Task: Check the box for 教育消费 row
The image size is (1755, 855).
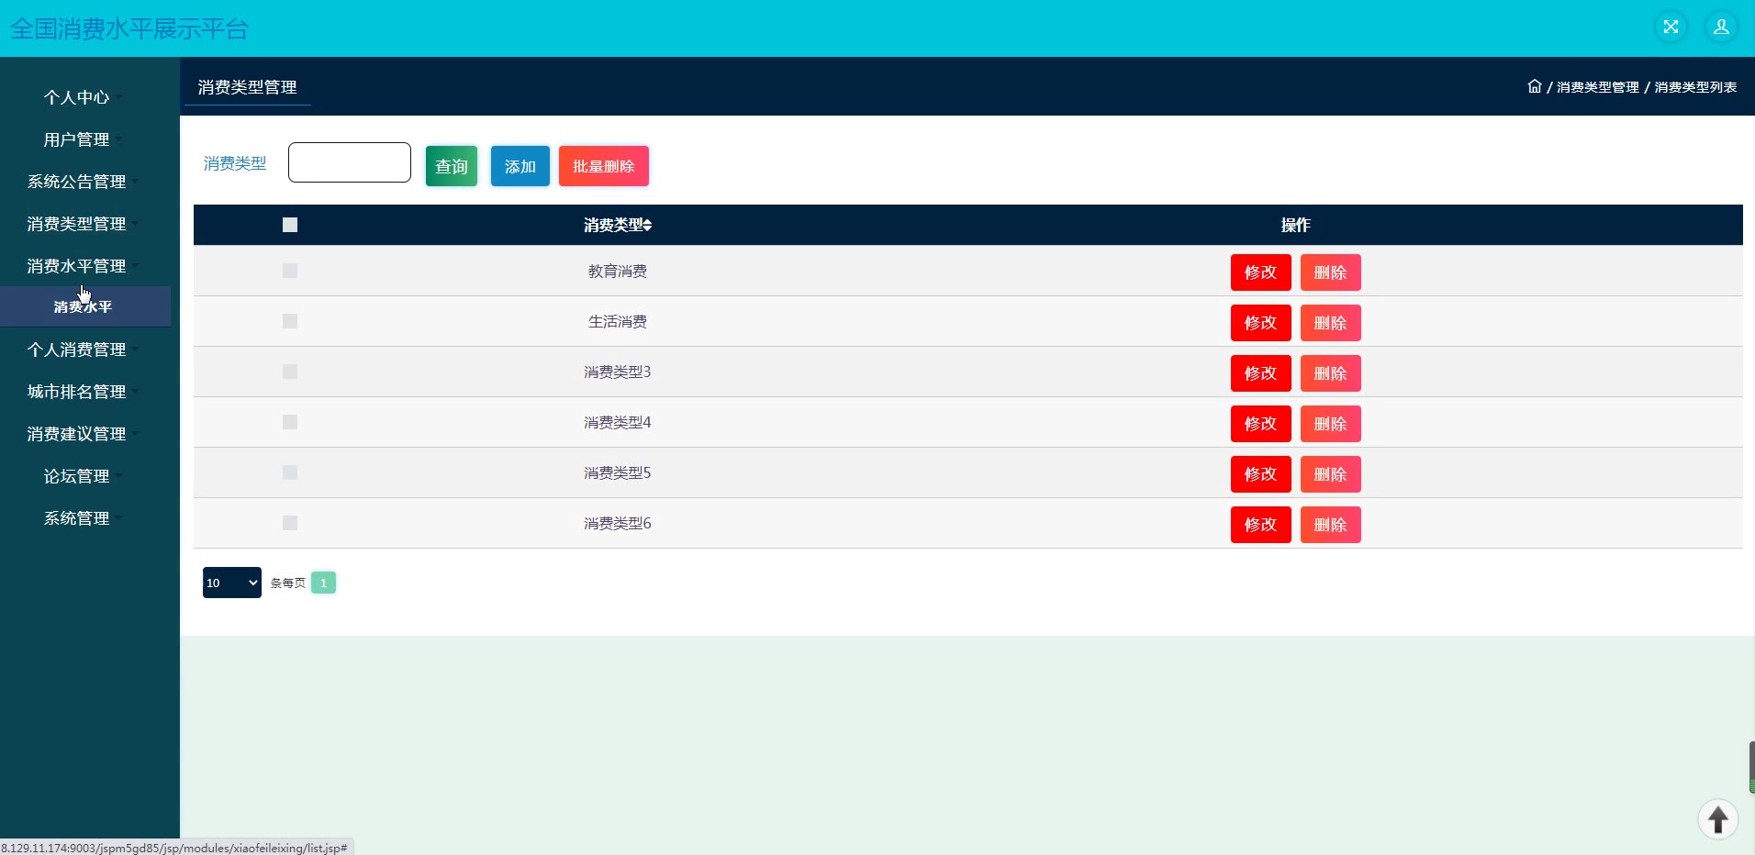Action: coord(290,271)
